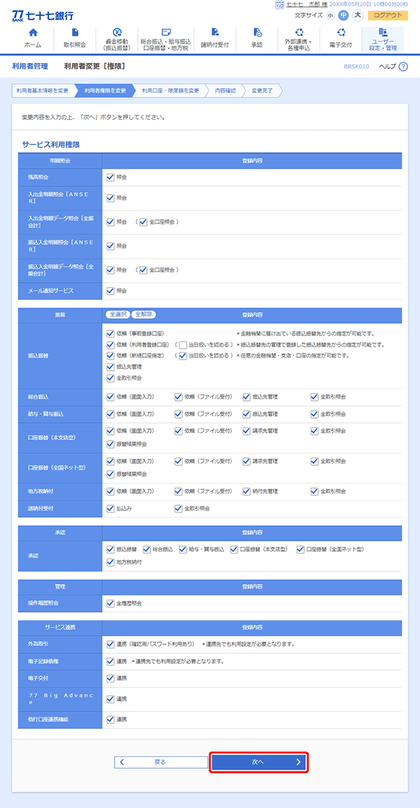Toggle 総合振込 in the 承認 section

point(147,550)
